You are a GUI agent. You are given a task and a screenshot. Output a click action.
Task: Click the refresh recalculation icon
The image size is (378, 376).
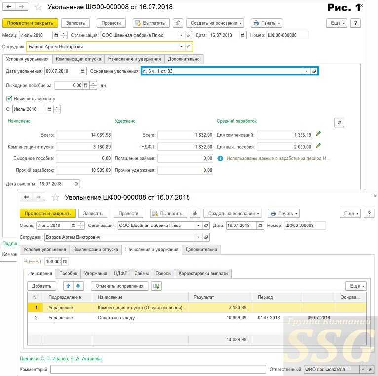click(339, 123)
